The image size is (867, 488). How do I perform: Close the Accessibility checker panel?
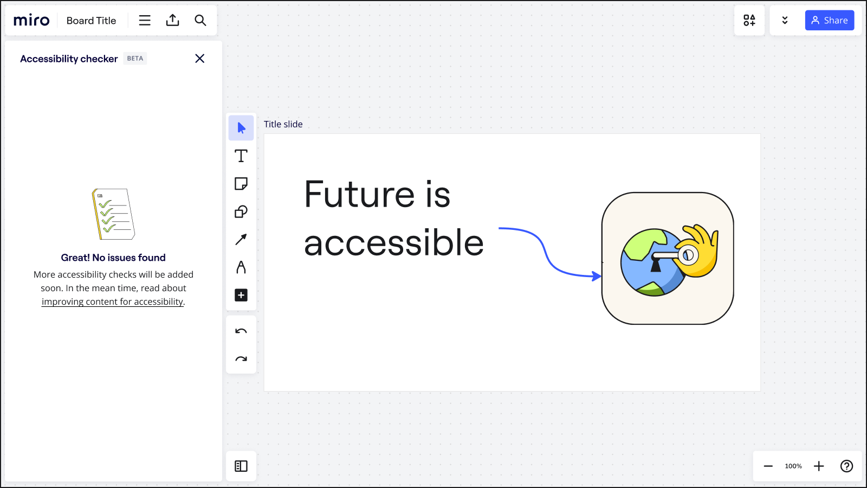point(200,59)
